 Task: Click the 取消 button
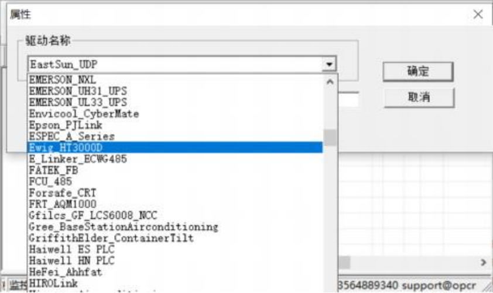419,97
